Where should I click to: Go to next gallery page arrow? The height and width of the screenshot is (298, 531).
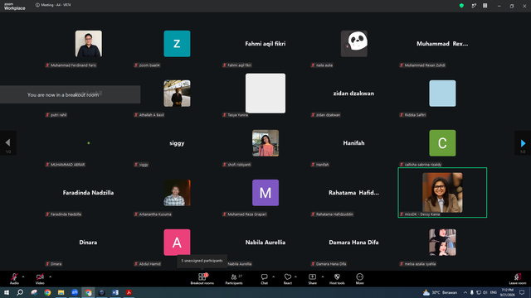coord(523,143)
